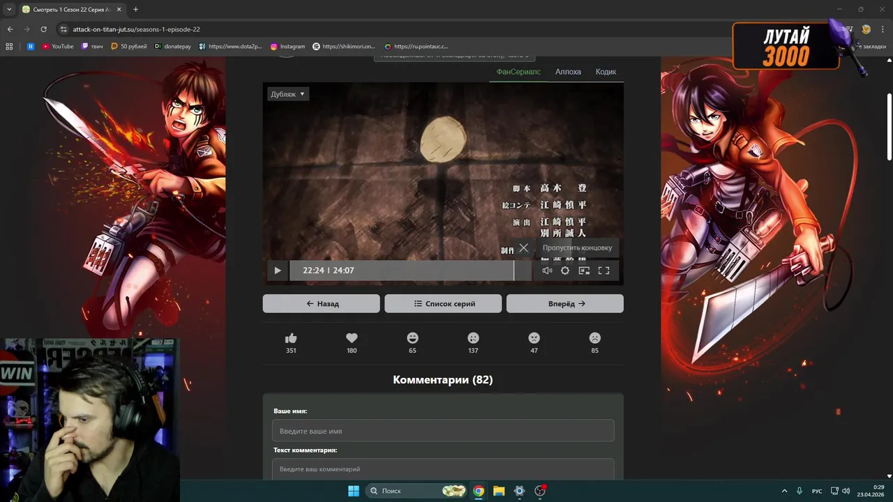Viewport: 893px width, 502px height.
Task: Click microphone icon in system tray
Action: pyautogui.click(x=800, y=491)
